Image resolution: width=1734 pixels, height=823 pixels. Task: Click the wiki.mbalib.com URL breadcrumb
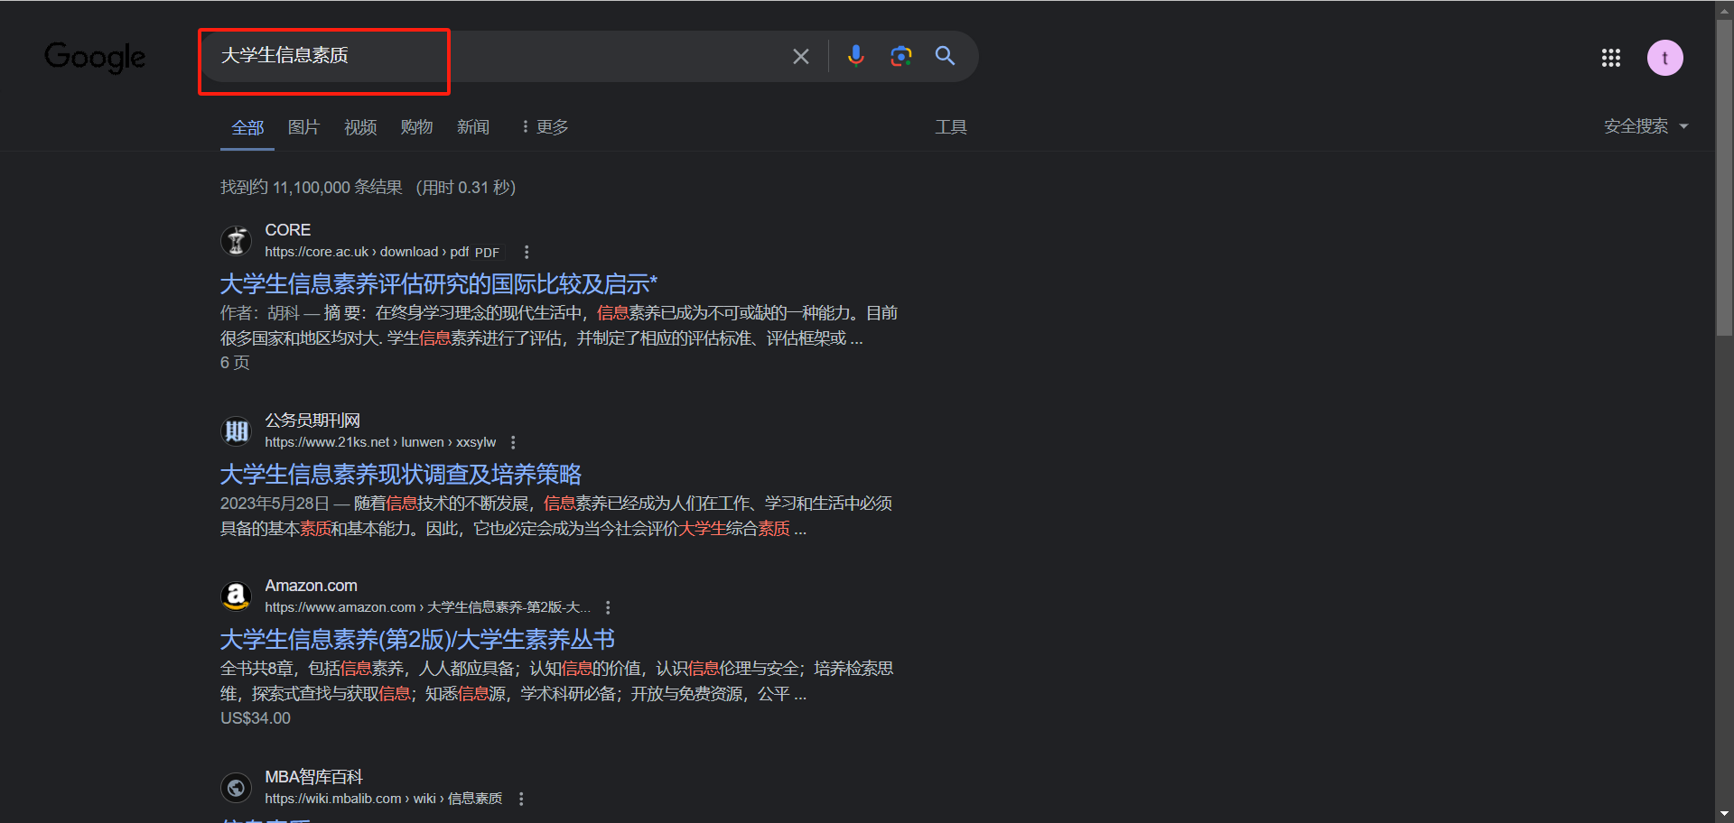pyautogui.click(x=384, y=800)
